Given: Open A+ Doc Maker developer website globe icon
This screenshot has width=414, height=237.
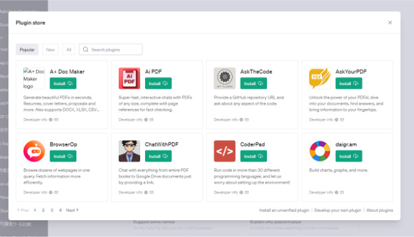Looking at the screenshot, I should (x=51, y=120).
